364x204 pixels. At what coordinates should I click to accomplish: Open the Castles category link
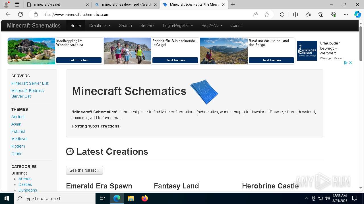25,184
